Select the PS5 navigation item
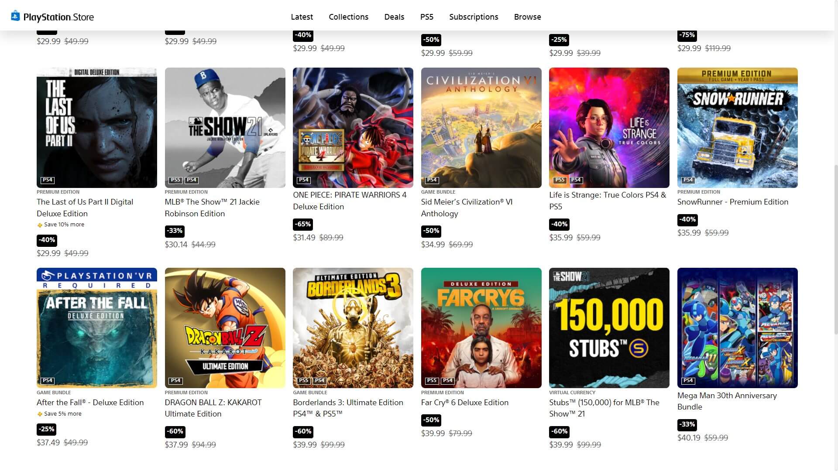 coord(427,17)
